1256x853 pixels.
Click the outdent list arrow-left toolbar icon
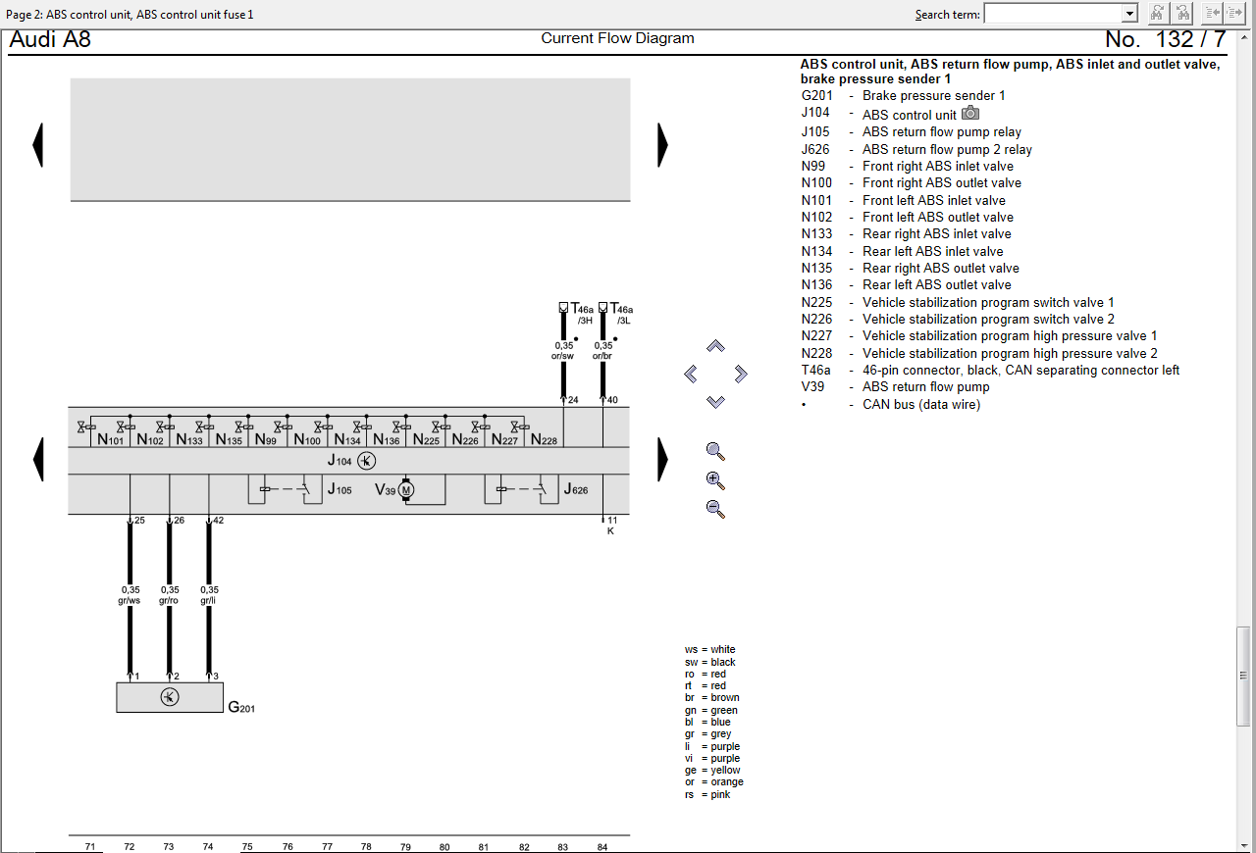1212,13
